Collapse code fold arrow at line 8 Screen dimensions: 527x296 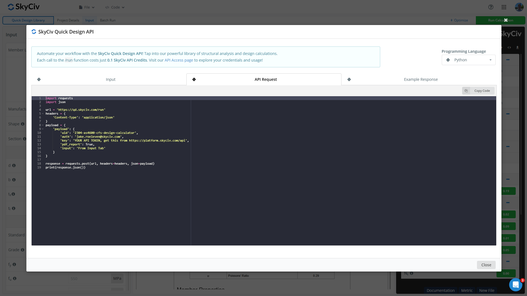(43, 125)
